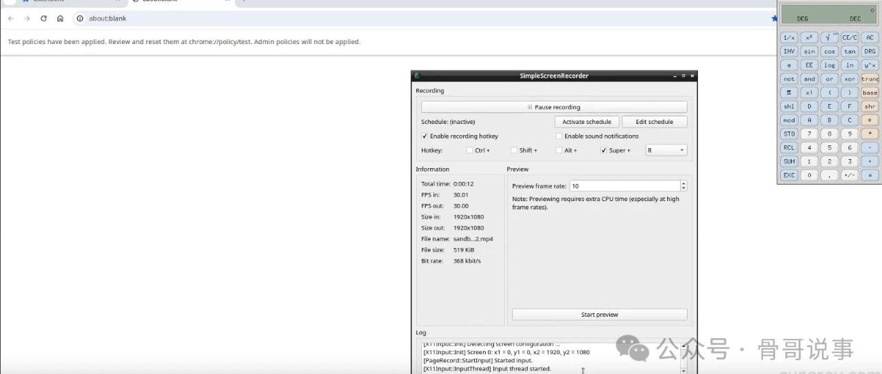Check the Ctrl + hotkey modifier
The image size is (882, 374).
pyautogui.click(x=470, y=150)
